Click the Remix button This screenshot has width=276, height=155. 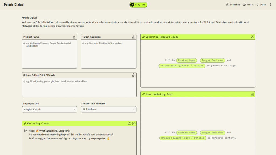248,5
